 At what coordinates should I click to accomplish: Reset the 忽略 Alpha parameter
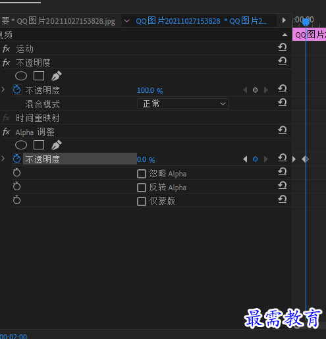[x=283, y=171]
